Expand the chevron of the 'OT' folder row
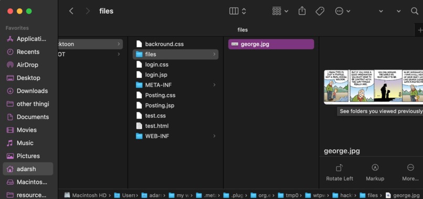The image size is (423, 199). click(119, 54)
